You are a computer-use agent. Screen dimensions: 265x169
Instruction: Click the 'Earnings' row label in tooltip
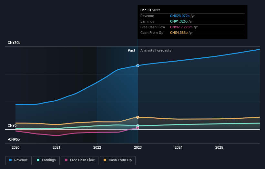pyautogui.click(x=147, y=21)
